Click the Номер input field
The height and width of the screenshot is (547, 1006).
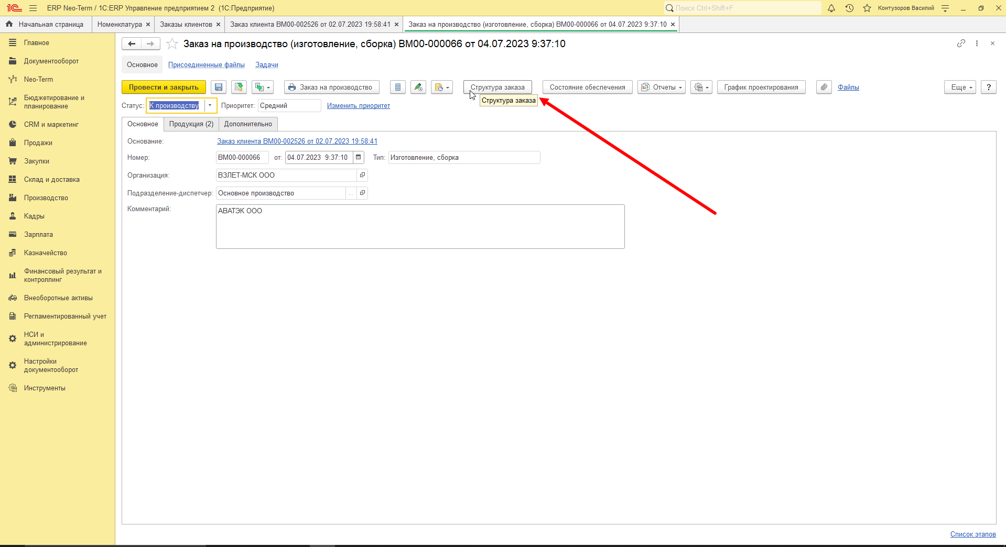tap(242, 158)
